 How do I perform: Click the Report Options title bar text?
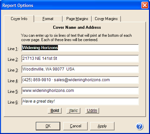pos(18,6)
